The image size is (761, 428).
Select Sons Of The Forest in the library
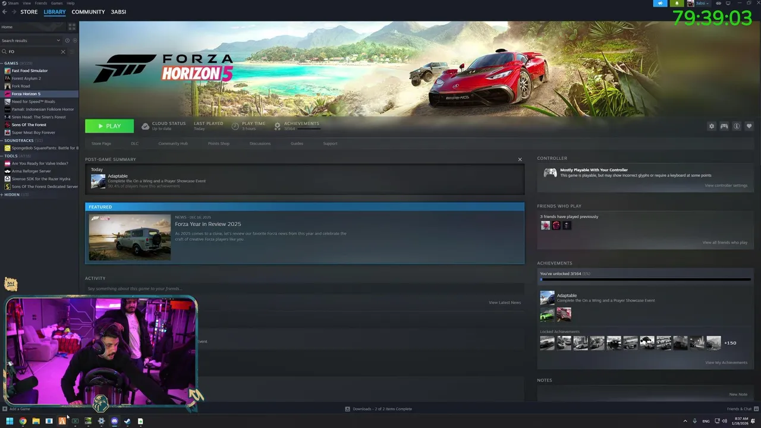point(29,125)
